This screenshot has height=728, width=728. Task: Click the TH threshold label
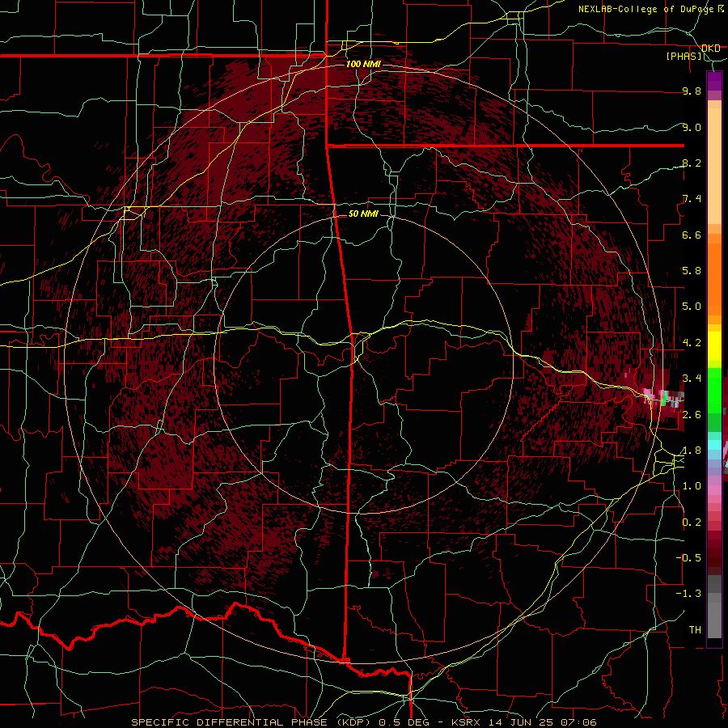pyautogui.click(x=695, y=630)
